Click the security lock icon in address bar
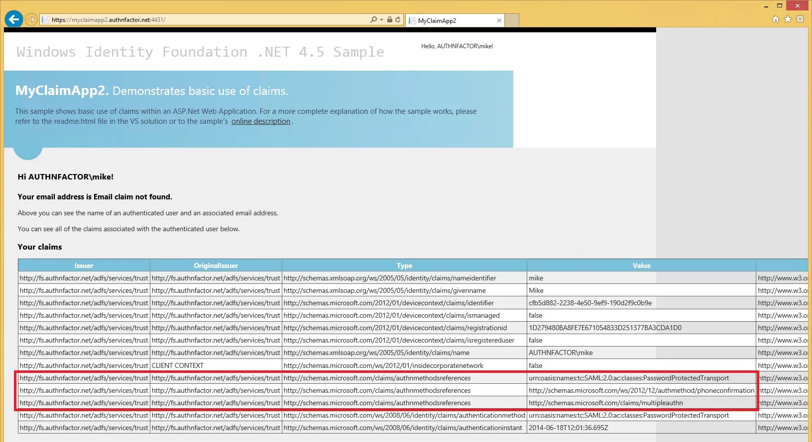 [x=390, y=20]
